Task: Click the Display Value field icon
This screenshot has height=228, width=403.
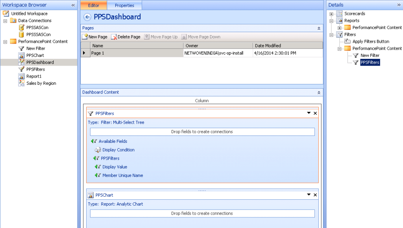Action: pos(98,167)
